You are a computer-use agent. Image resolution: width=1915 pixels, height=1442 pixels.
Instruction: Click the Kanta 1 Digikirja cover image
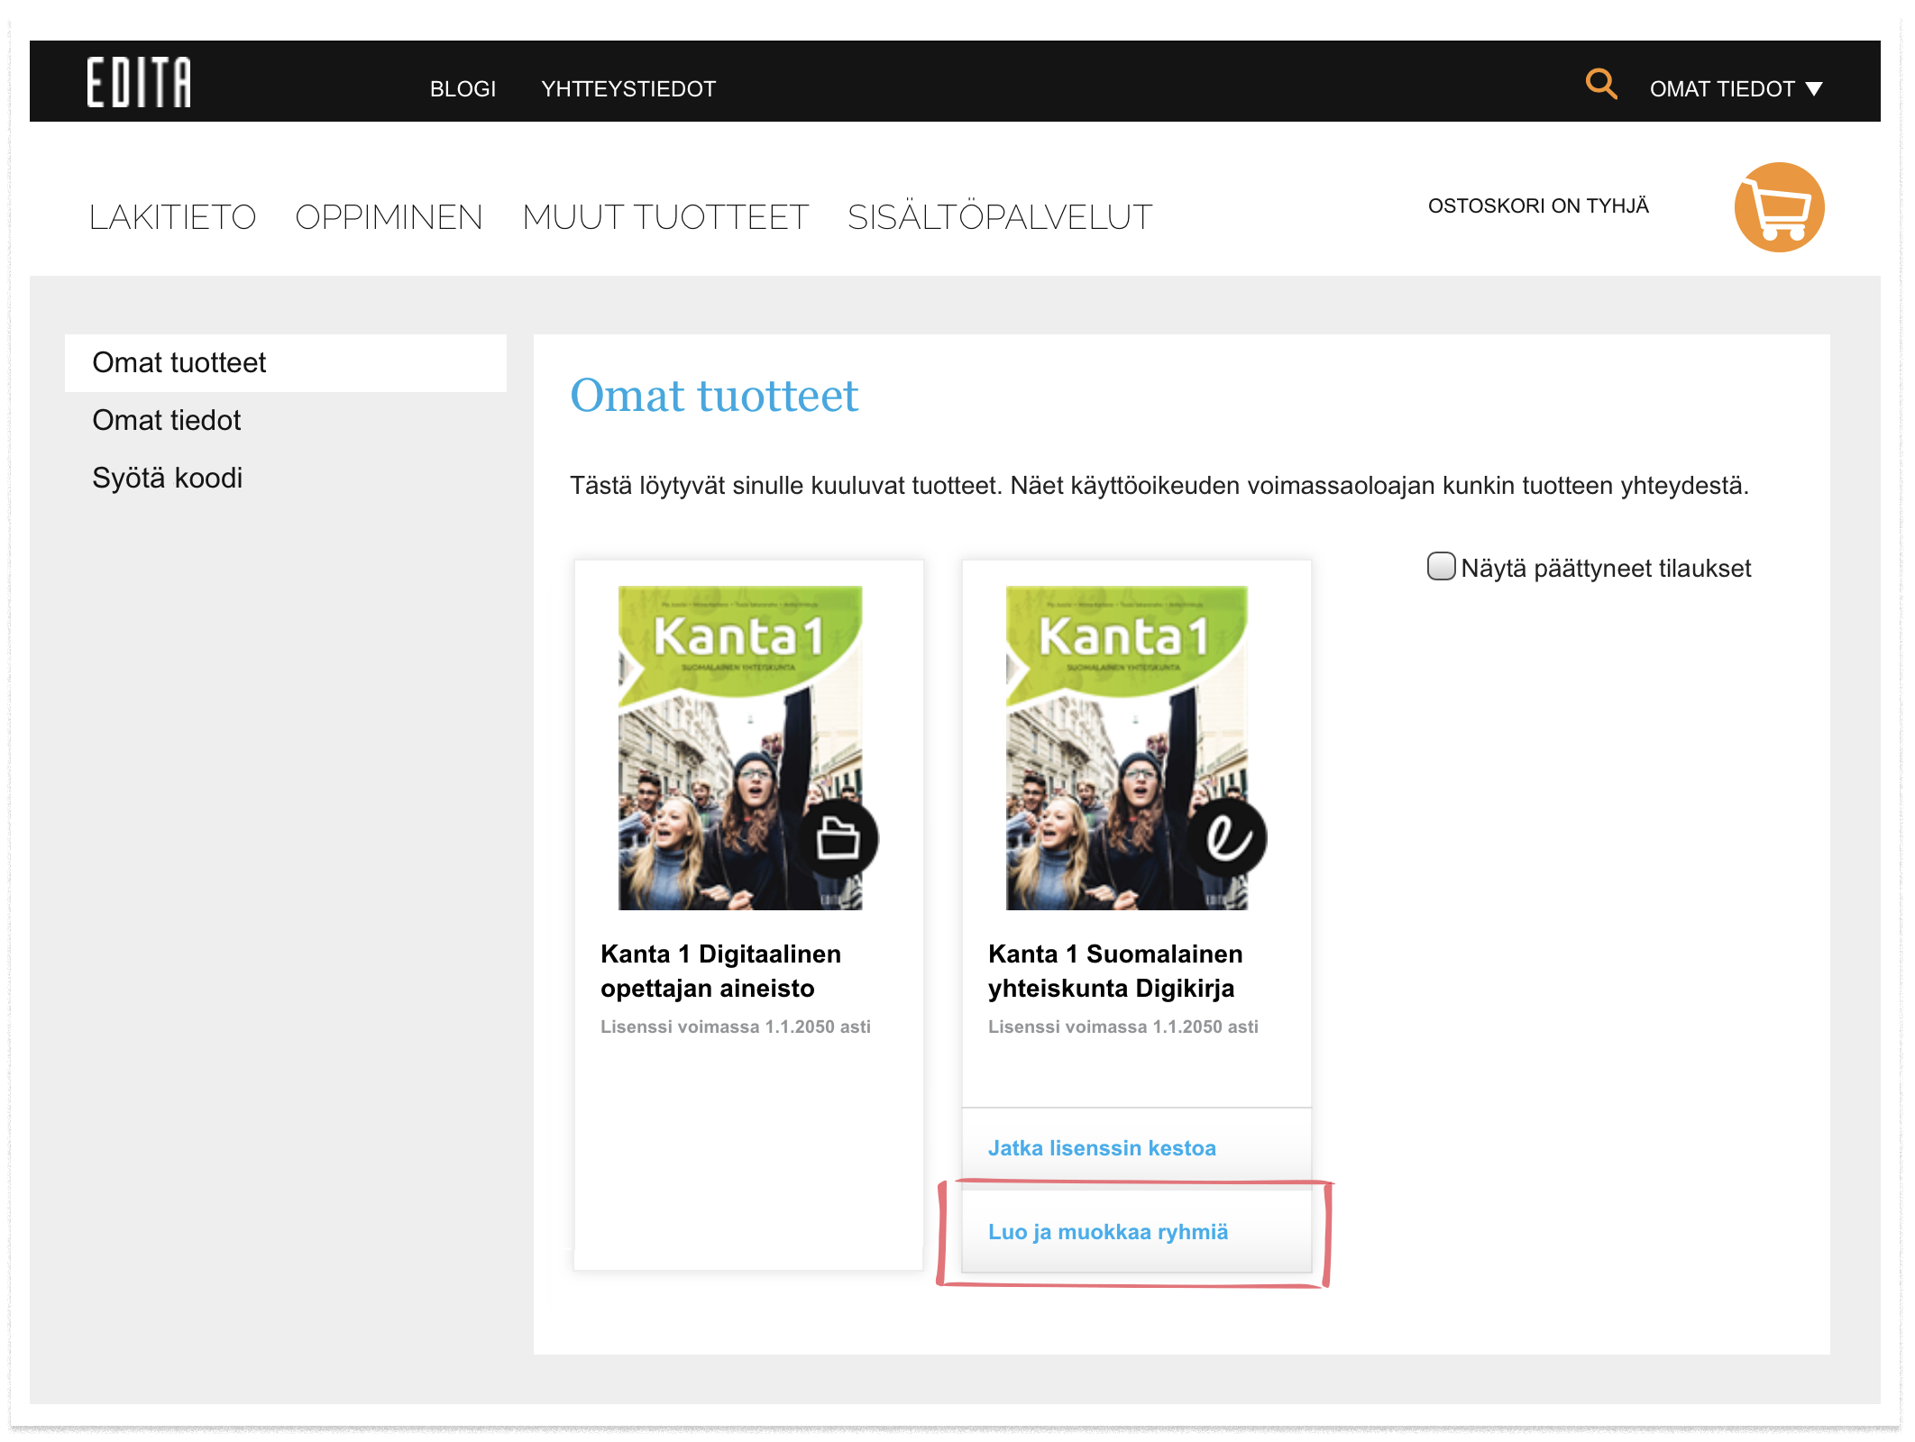pos(1128,747)
